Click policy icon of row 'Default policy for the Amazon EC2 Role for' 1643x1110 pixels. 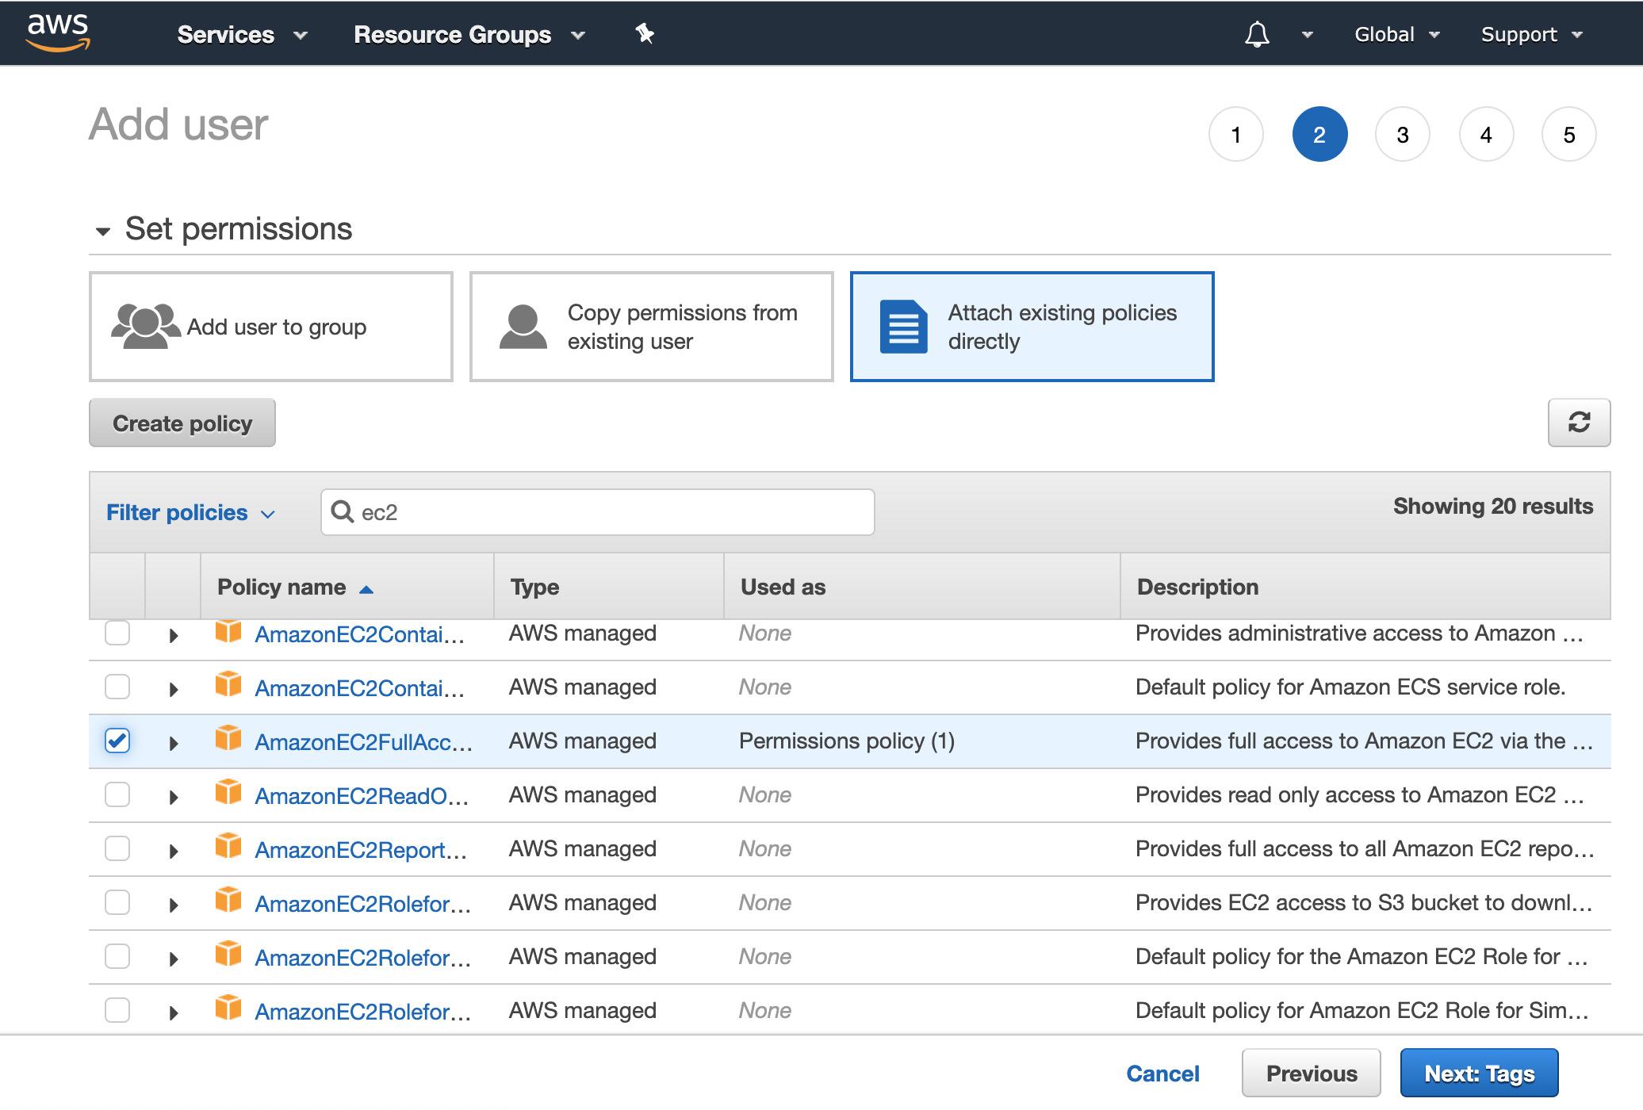pos(228,954)
